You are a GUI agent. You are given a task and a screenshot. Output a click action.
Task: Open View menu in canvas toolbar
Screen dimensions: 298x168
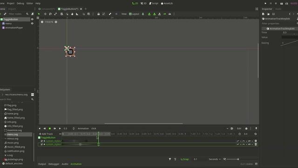pyautogui.click(x=124, y=14)
